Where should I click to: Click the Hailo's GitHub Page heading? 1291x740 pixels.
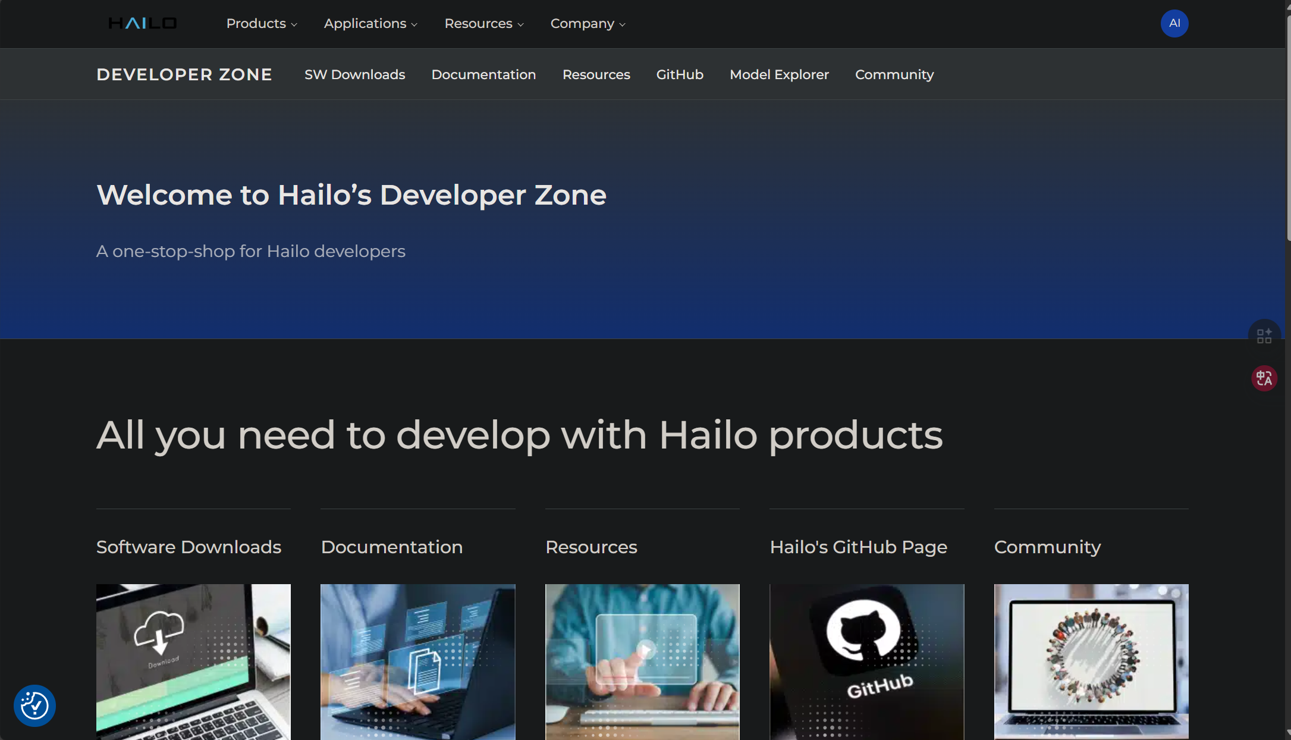[859, 547]
